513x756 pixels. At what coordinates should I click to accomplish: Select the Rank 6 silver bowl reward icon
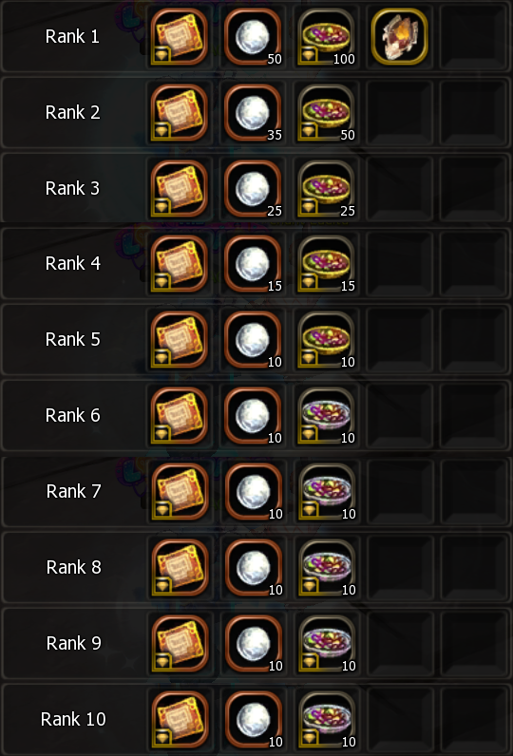point(327,416)
